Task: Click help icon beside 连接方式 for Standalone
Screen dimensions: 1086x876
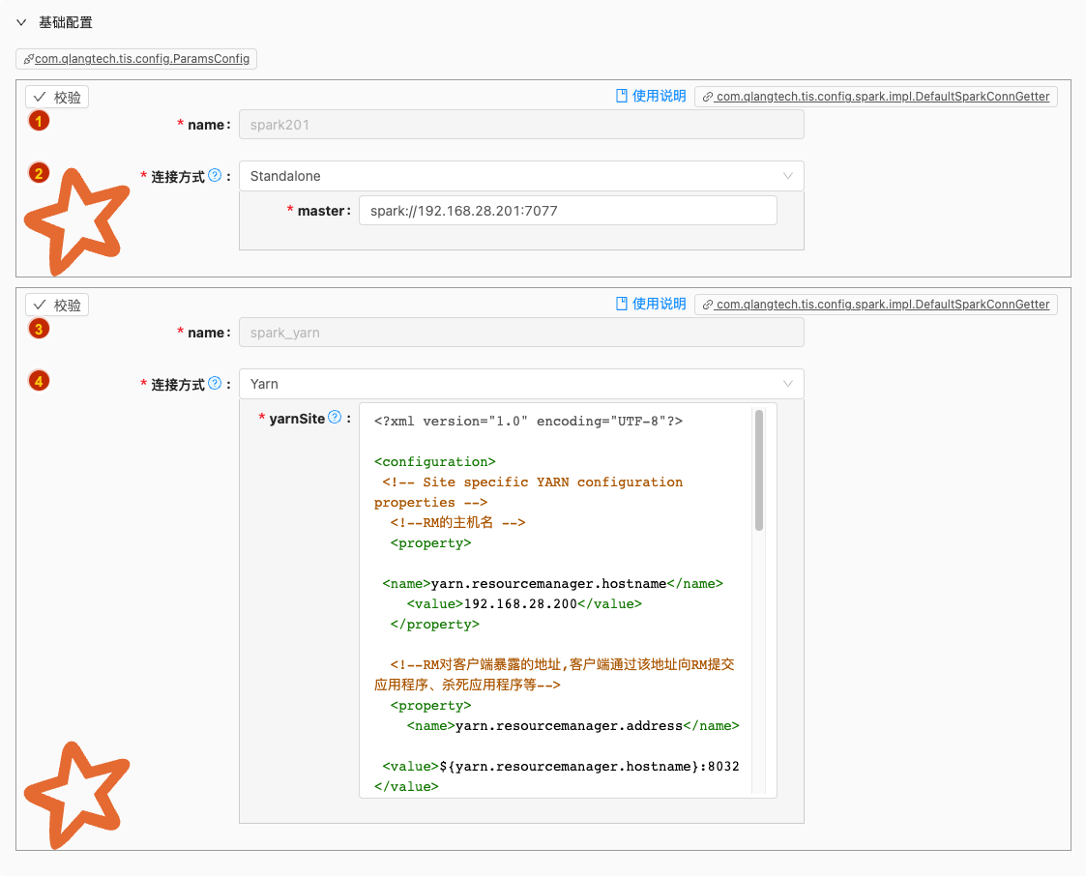Action: click(x=215, y=175)
